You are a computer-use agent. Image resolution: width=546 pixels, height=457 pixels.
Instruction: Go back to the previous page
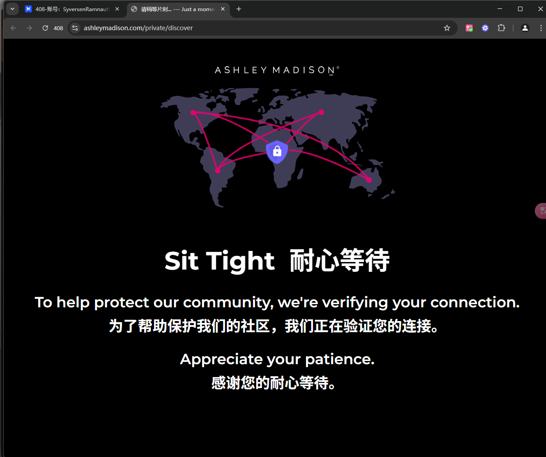click(x=13, y=28)
